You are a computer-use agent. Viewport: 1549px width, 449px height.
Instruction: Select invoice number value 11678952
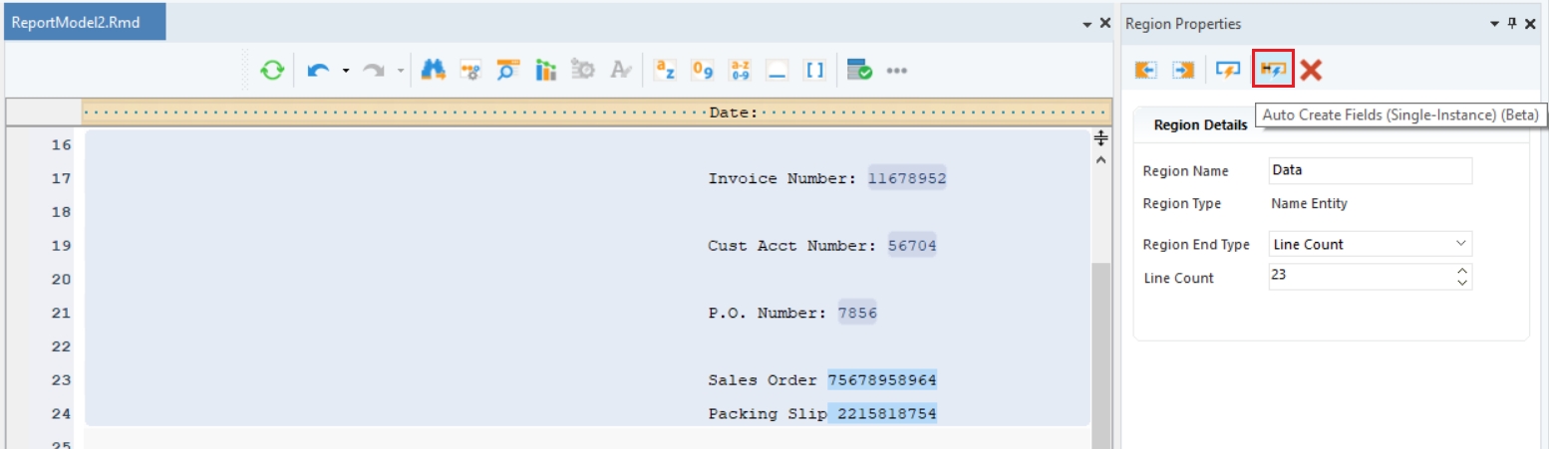(907, 178)
